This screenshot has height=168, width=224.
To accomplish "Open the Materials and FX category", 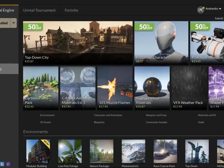I will click(x=207, y=115).
